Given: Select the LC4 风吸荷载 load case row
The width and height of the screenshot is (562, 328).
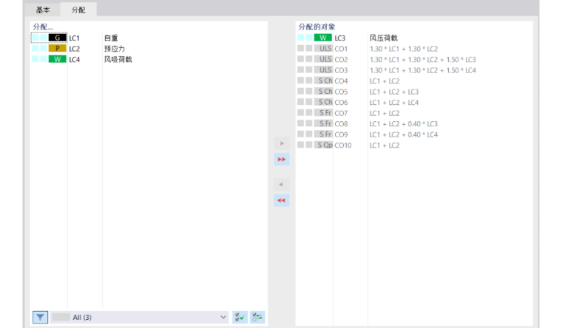Looking at the screenshot, I should tap(149, 59).
